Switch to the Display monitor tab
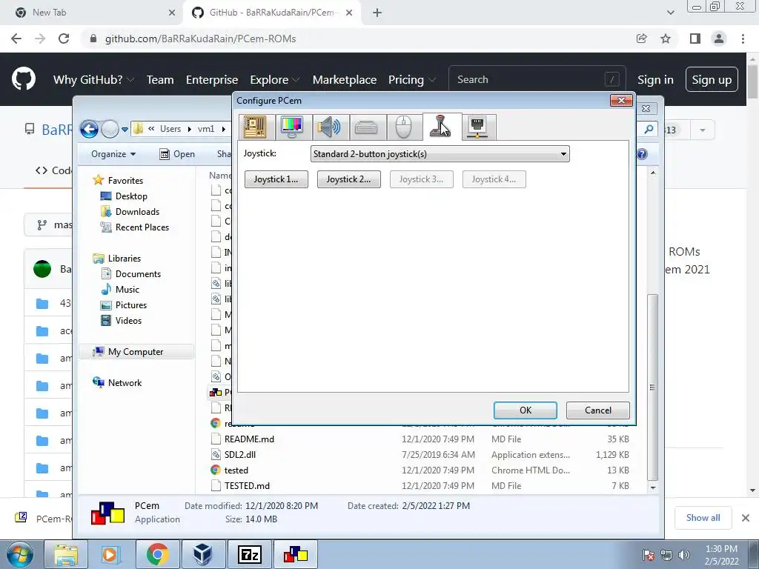Viewport: 759px width, 569px height. pos(293,127)
